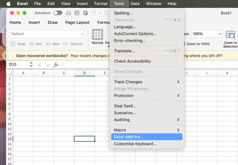Switch to the Draw ribbon tab
Viewport: 238px width, 165px height.
point(53,22)
